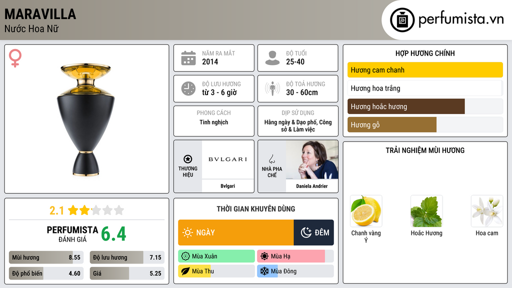Select the Hương cam chanh yellow bar
The height and width of the screenshot is (288, 512).
point(425,70)
